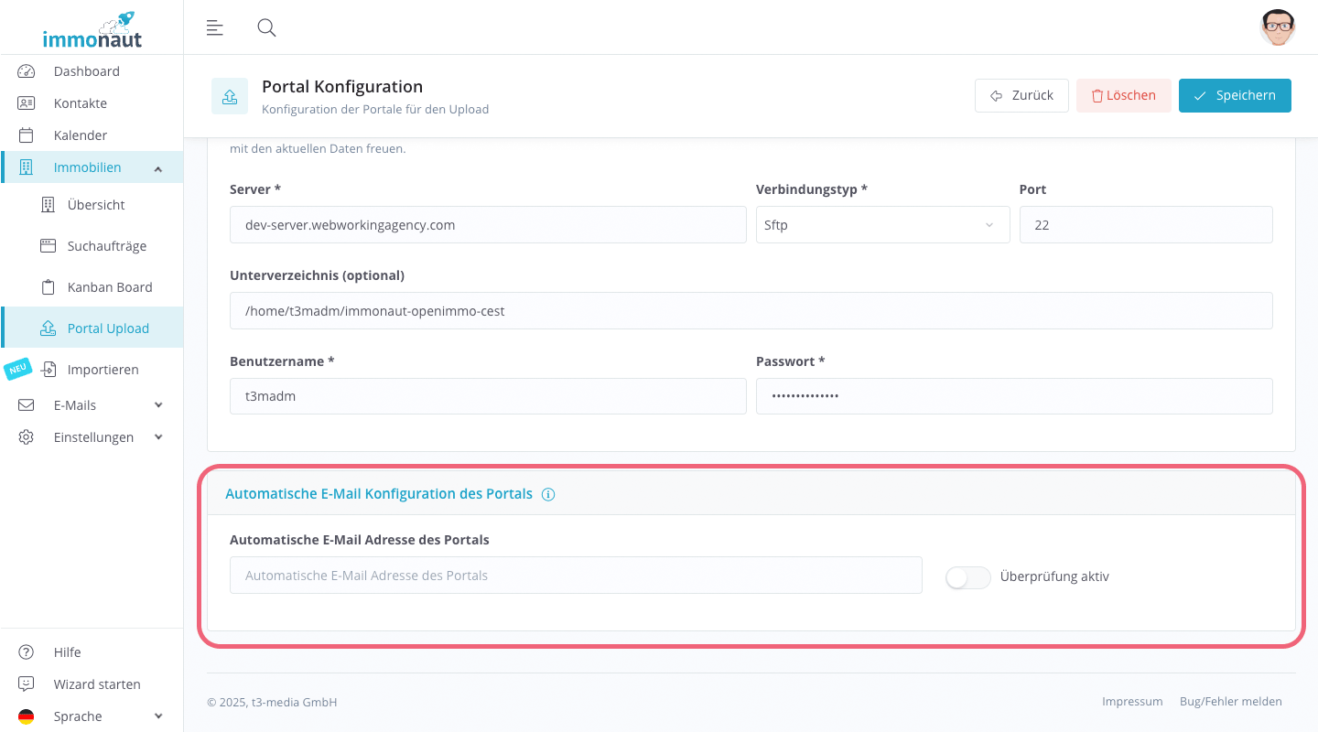Open the Kanban Board page
Screen dimensions: 1318x732
(x=110, y=287)
